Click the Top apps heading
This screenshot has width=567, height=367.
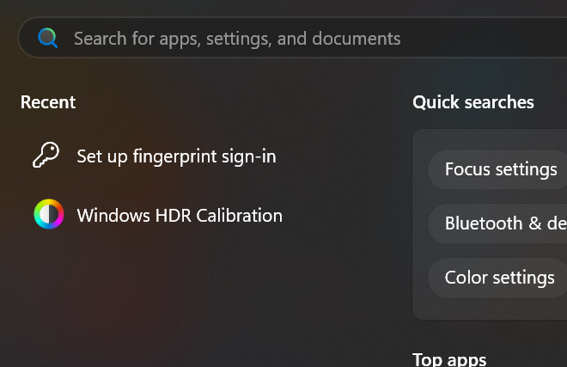click(449, 360)
